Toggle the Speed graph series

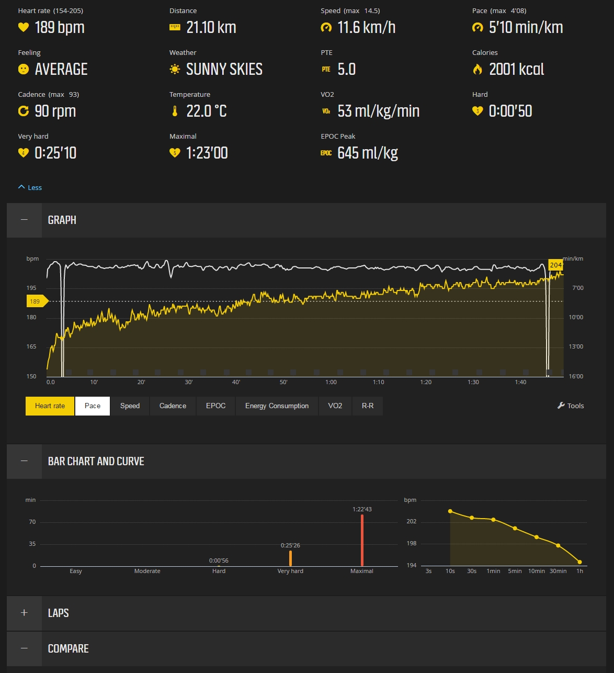(x=130, y=406)
